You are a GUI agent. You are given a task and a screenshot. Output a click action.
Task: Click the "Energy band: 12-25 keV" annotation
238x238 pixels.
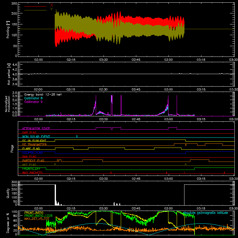coord(43,95)
